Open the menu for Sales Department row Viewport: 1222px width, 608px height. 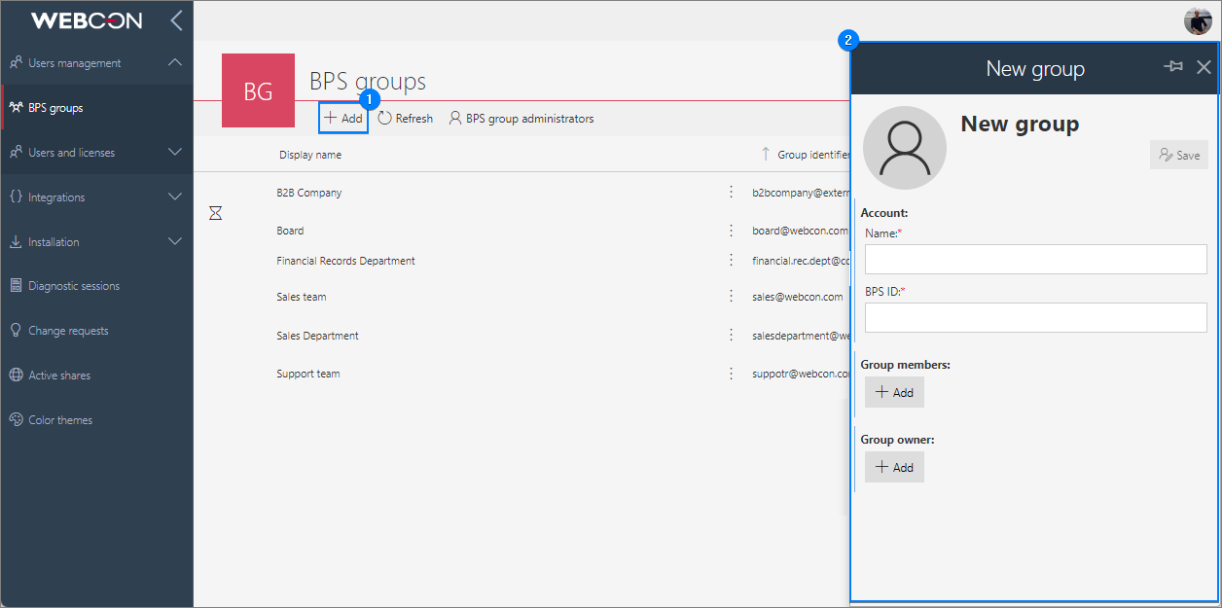click(x=731, y=335)
